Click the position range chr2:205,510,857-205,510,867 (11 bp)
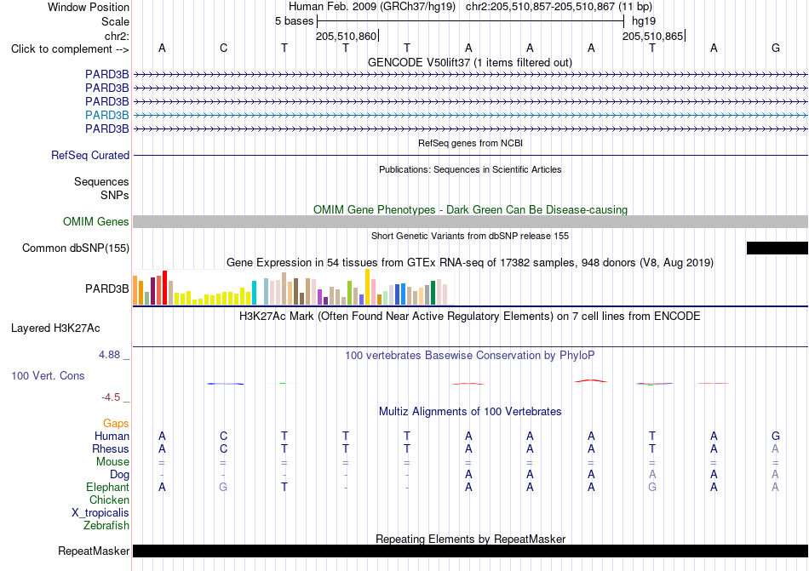This screenshot has height=571, width=809. (559, 7)
